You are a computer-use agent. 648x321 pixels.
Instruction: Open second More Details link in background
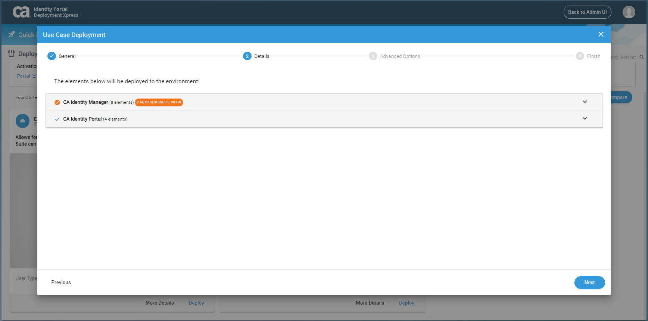370,303
